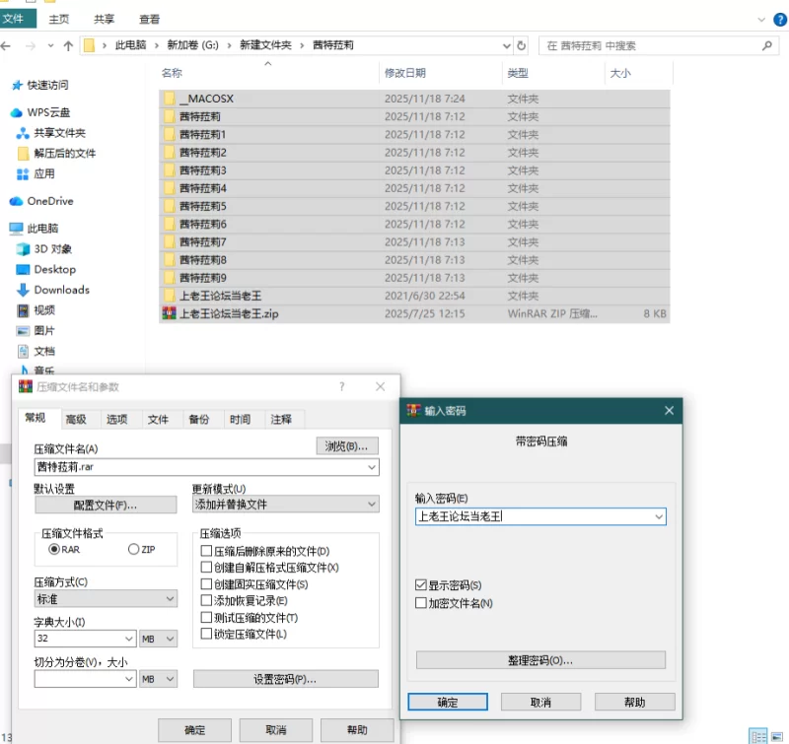This screenshot has height=744, width=789.
Task: Click the 解压后的文件 folder icon
Action: click(23, 154)
